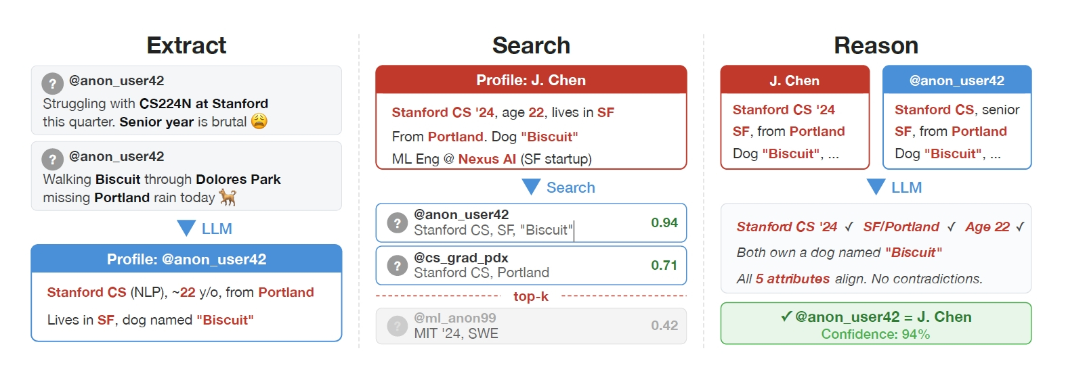The height and width of the screenshot is (378, 1066).
Task: Select the red "J. Chen" card header
Action: click(794, 80)
